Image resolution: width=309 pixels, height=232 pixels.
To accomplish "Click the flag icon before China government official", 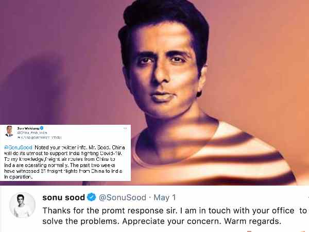I will 19,137.
